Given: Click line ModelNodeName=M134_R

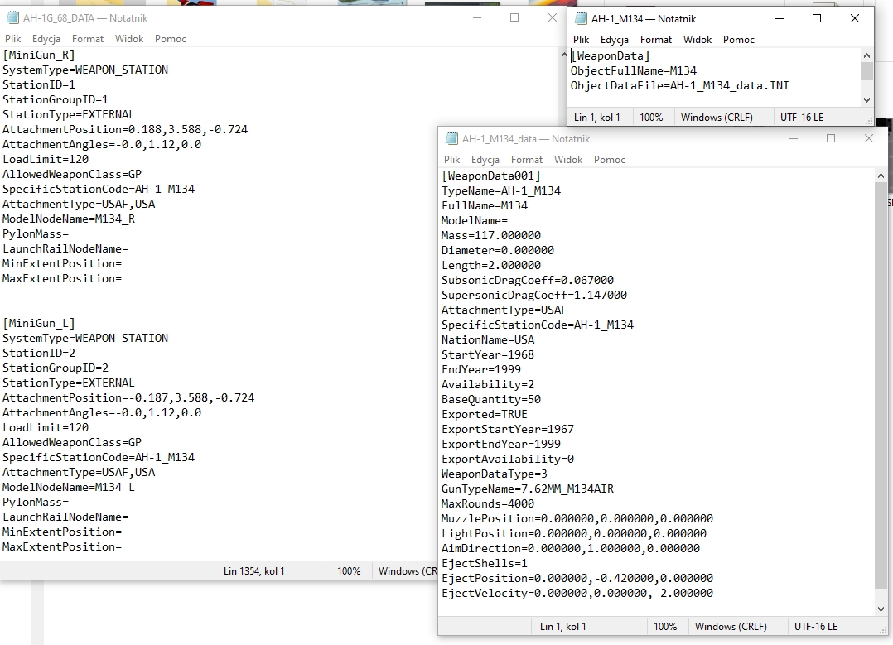Looking at the screenshot, I should pos(69,219).
